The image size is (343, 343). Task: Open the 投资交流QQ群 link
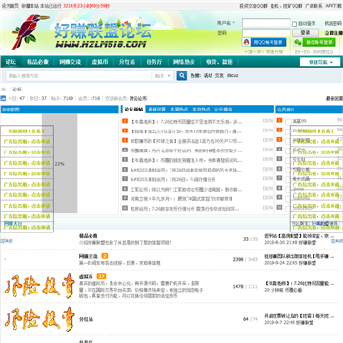[253, 6]
